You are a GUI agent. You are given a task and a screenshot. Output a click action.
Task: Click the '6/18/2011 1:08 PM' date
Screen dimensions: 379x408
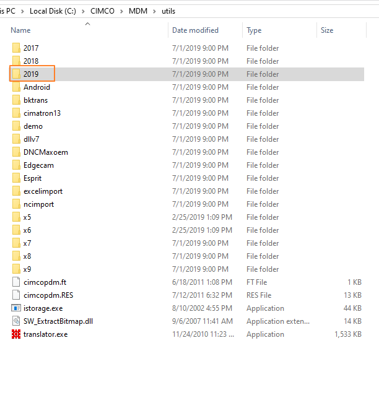pyautogui.click(x=202, y=282)
